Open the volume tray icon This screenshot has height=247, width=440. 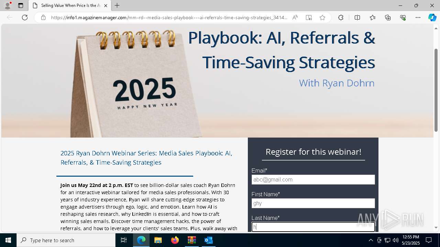tap(396, 240)
